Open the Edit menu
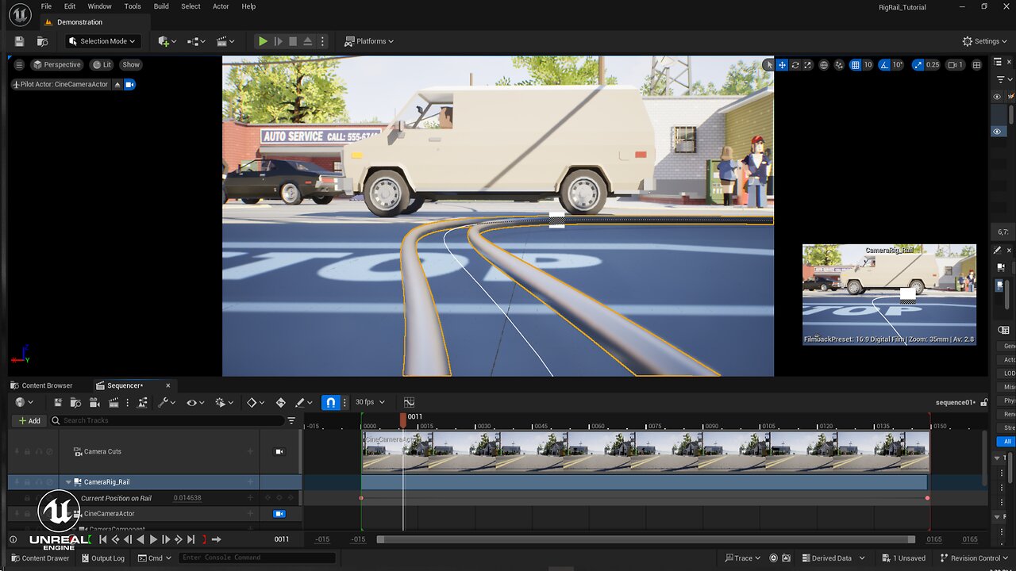This screenshot has height=571, width=1016. (x=70, y=6)
